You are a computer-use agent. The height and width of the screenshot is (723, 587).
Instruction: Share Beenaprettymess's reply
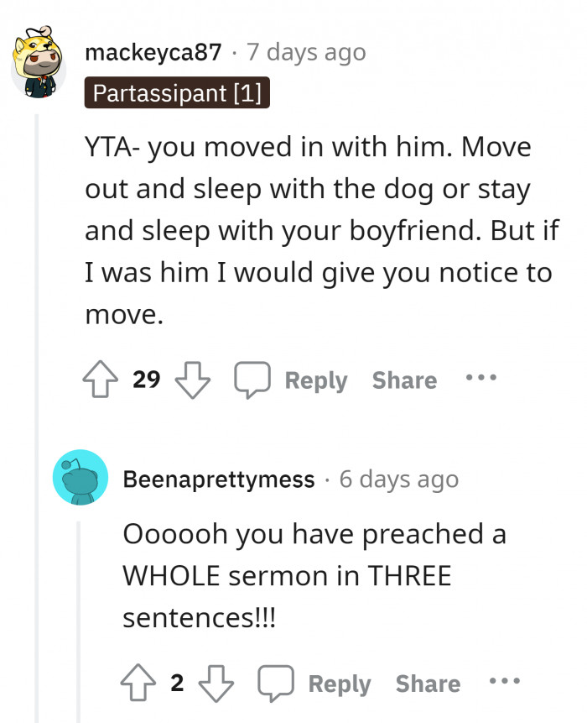(x=428, y=684)
